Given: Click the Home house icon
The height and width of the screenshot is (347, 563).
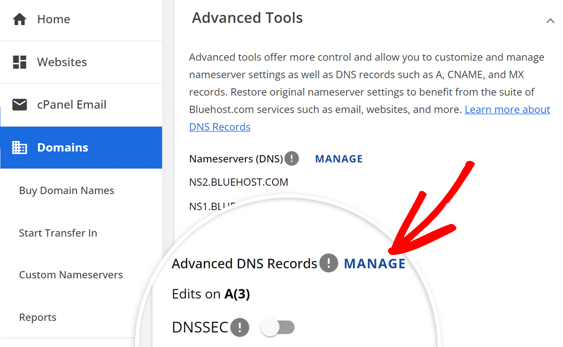Looking at the screenshot, I should 19,19.
